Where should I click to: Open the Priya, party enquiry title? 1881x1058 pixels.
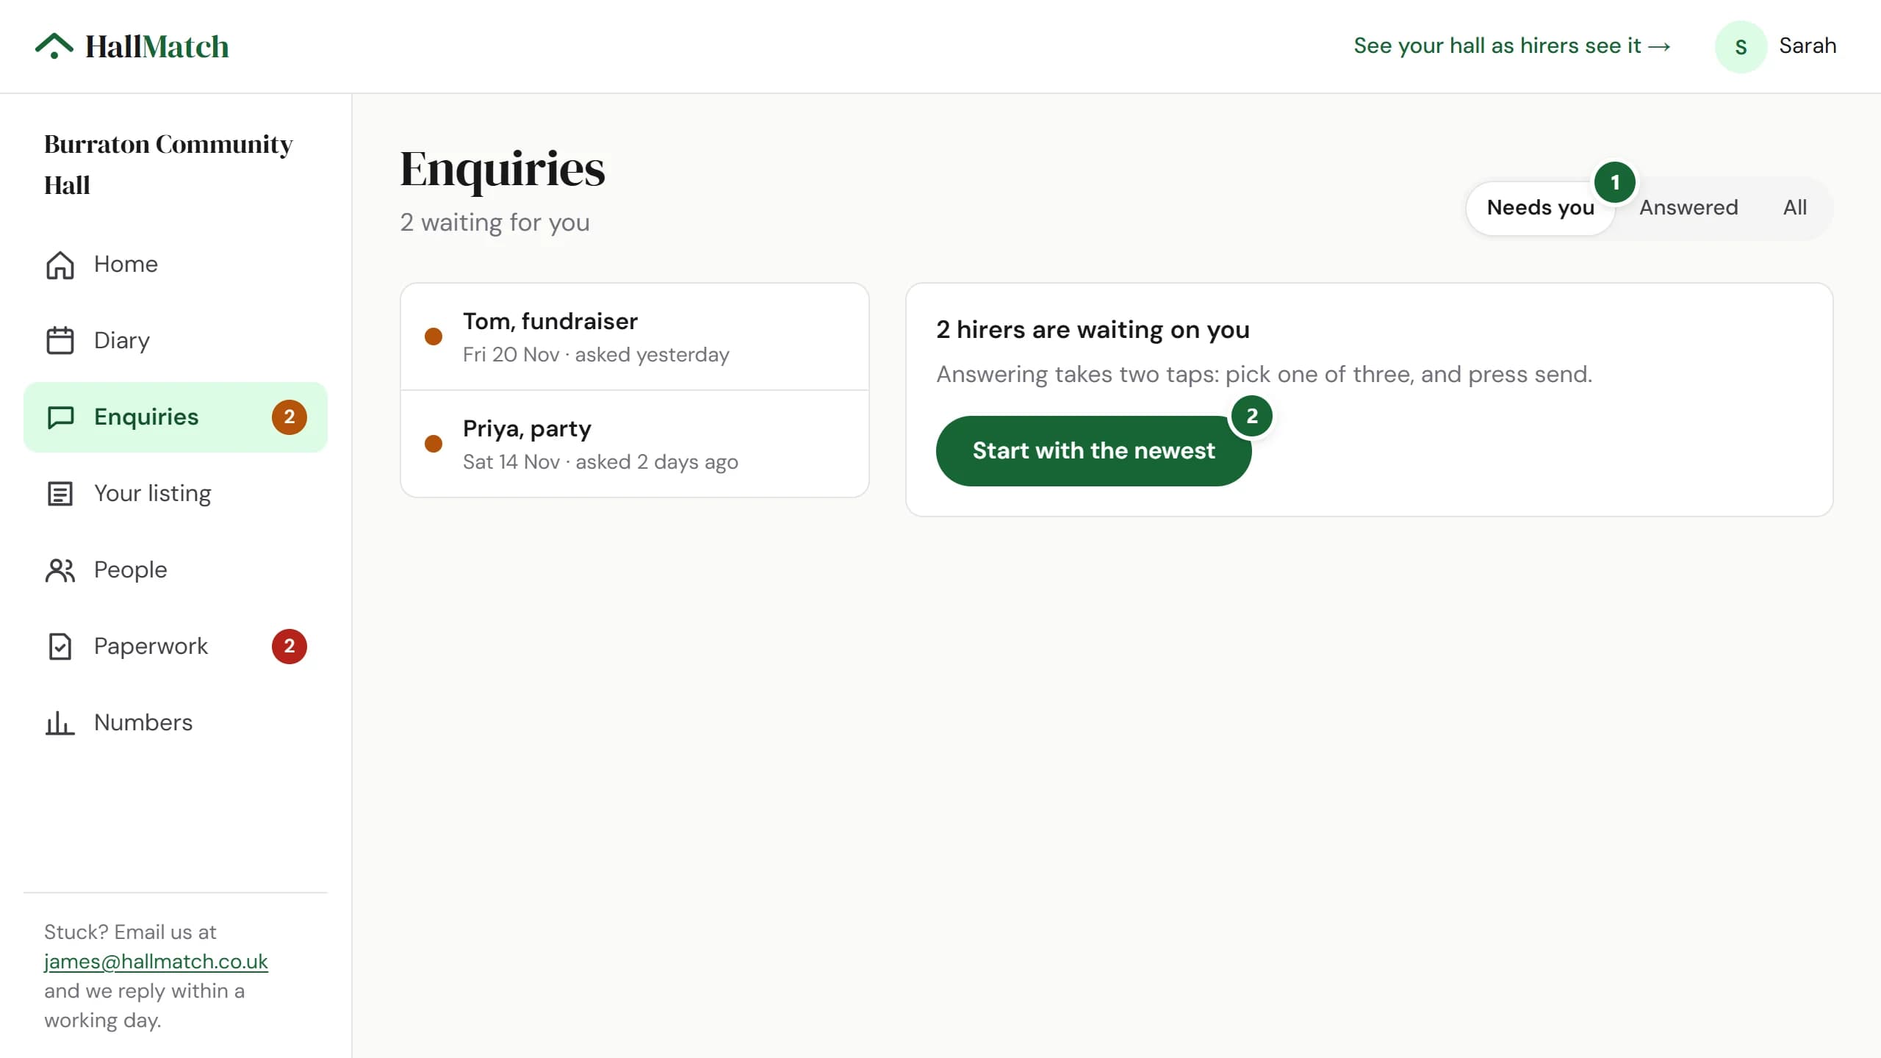527,428
